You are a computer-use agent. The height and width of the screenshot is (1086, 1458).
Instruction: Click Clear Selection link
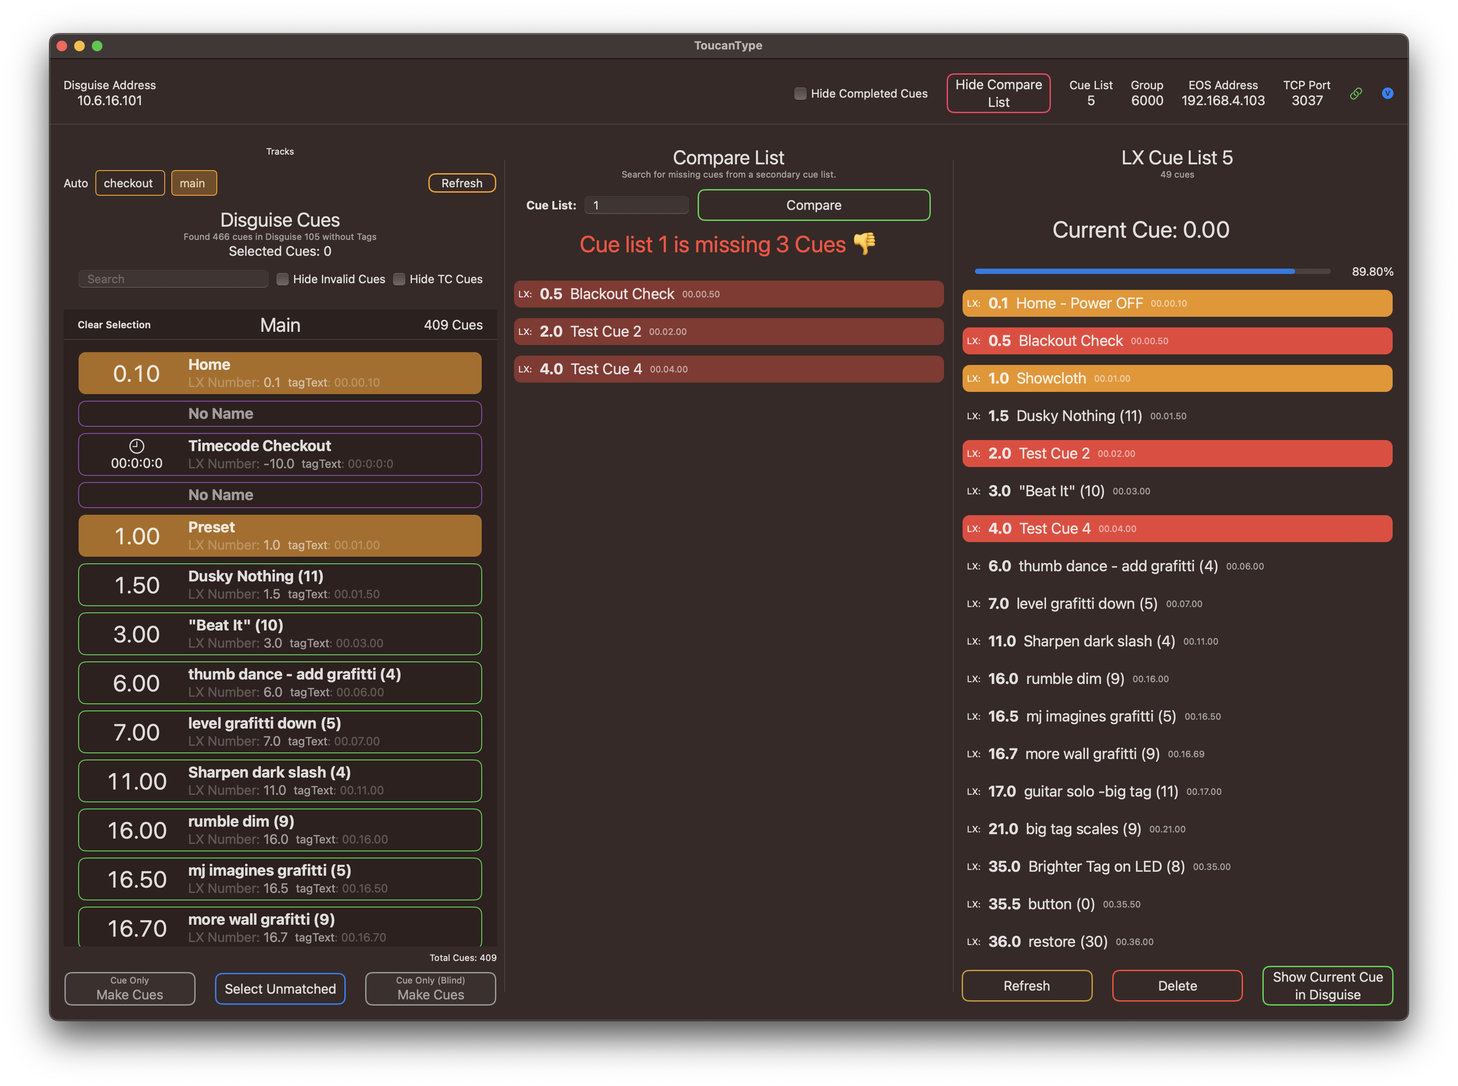[113, 325]
